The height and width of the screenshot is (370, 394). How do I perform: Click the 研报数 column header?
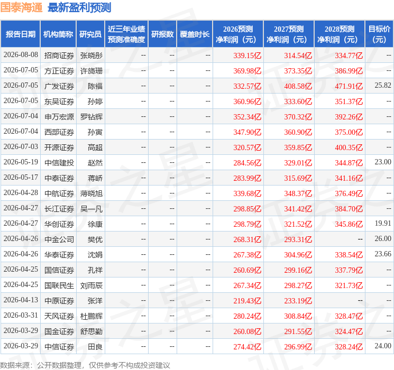coord(162,34)
